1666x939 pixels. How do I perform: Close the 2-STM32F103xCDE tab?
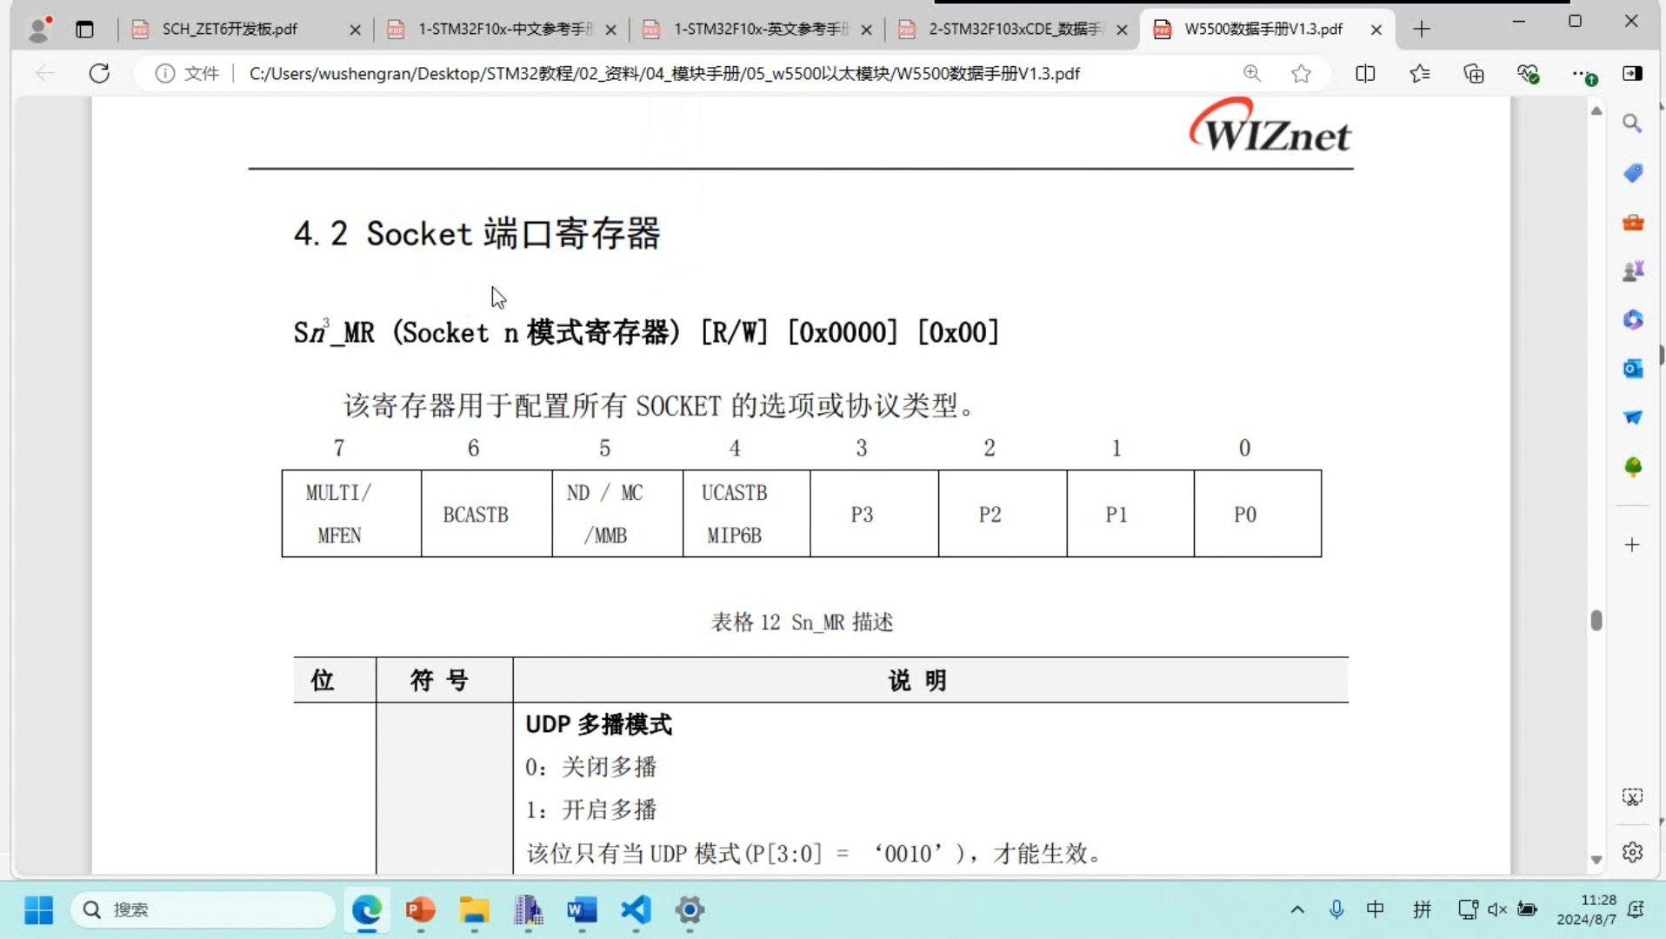(x=1122, y=30)
